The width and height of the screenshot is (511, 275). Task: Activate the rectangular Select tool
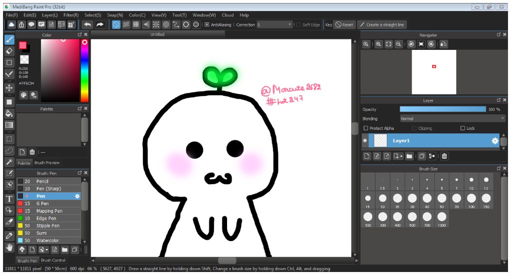click(x=9, y=139)
